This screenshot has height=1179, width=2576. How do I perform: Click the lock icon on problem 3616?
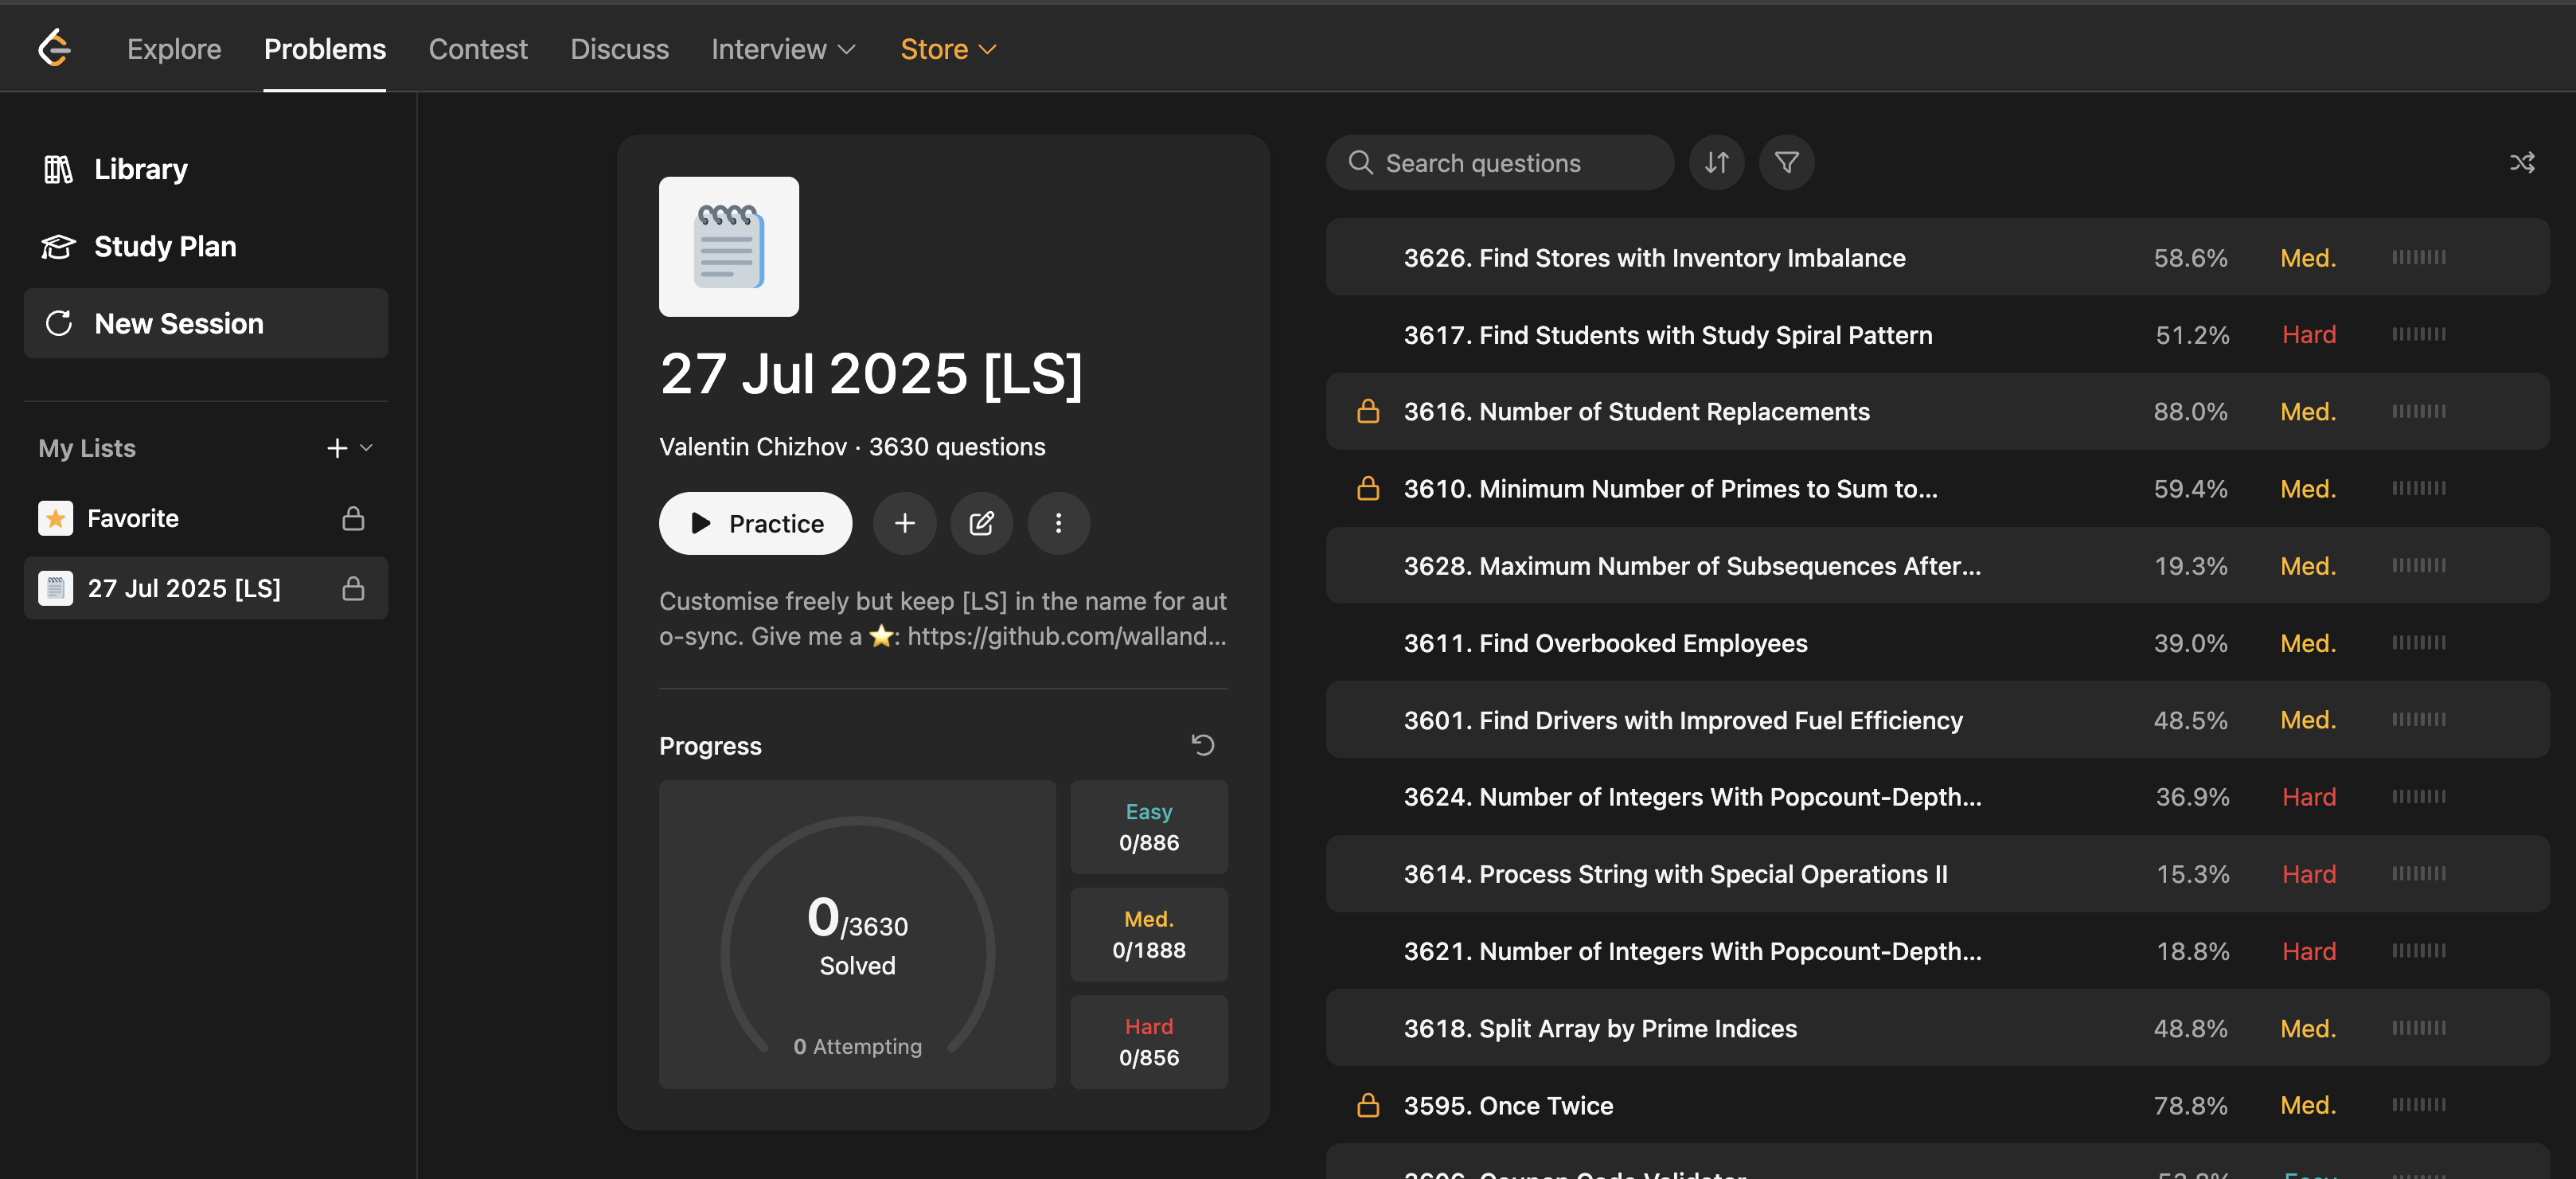coord(1367,411)
